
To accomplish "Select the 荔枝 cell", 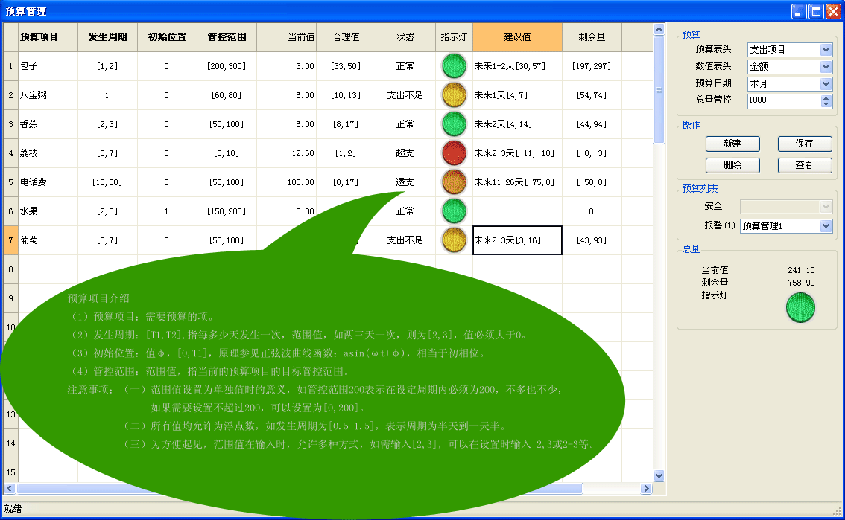I will (48, 153).
